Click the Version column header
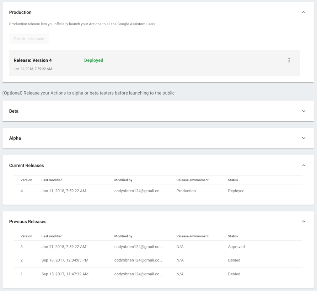This screenshot has width=317, height=291. (x=26, y=180)
